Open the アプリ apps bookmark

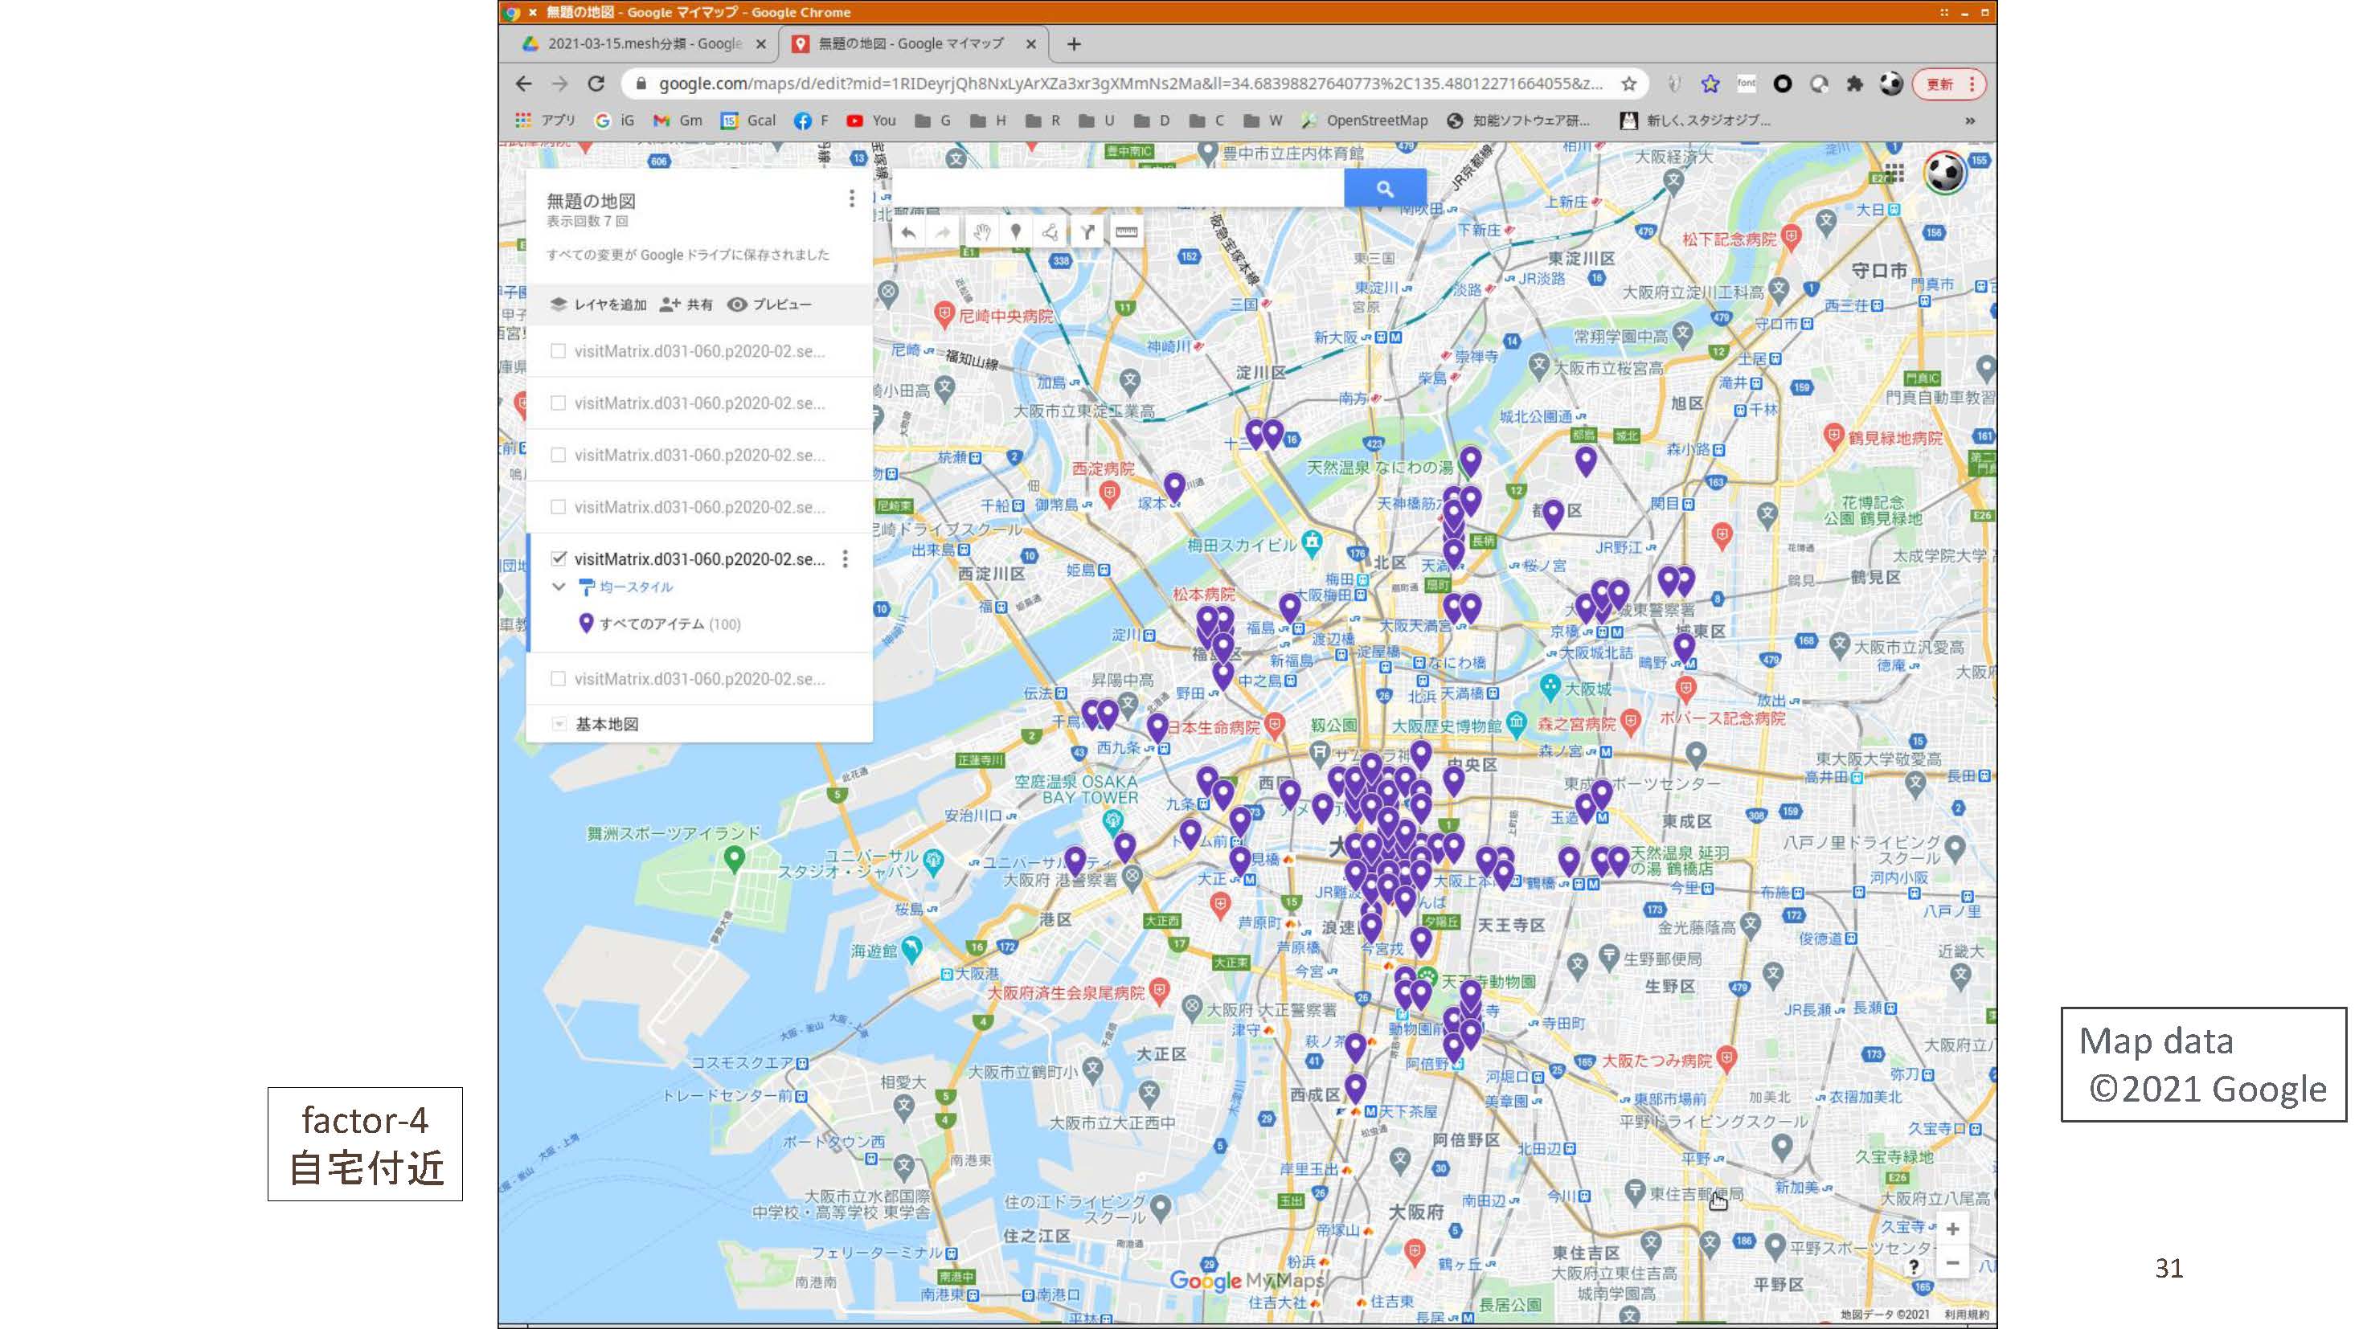click(x=546, y=121)
